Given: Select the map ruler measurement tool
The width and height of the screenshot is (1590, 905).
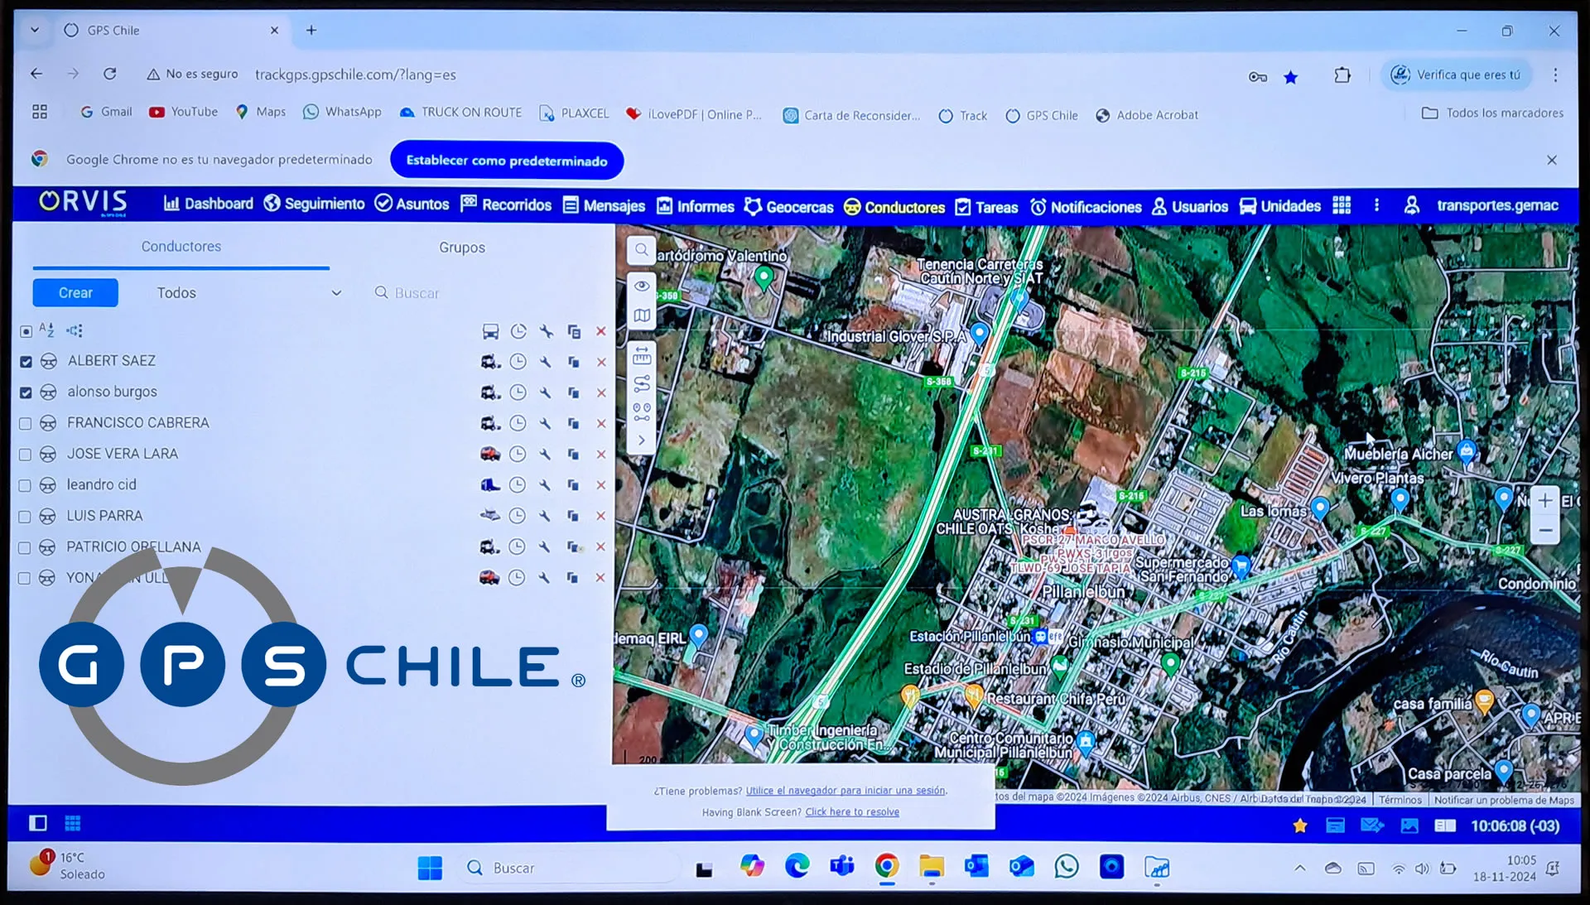Looking at the screenshot, I should pyautogui.click(x=642, y=357).
